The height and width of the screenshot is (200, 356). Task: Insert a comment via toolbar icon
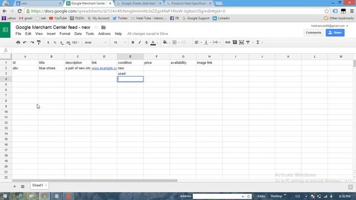click(x=235, y=42)
